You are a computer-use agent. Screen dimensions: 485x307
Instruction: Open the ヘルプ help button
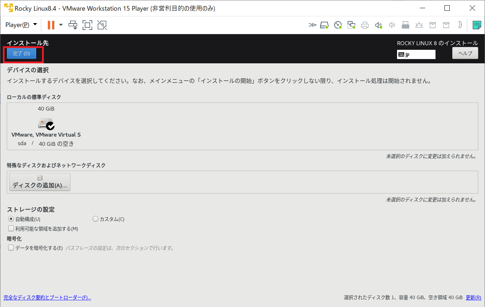pos(465,53)
